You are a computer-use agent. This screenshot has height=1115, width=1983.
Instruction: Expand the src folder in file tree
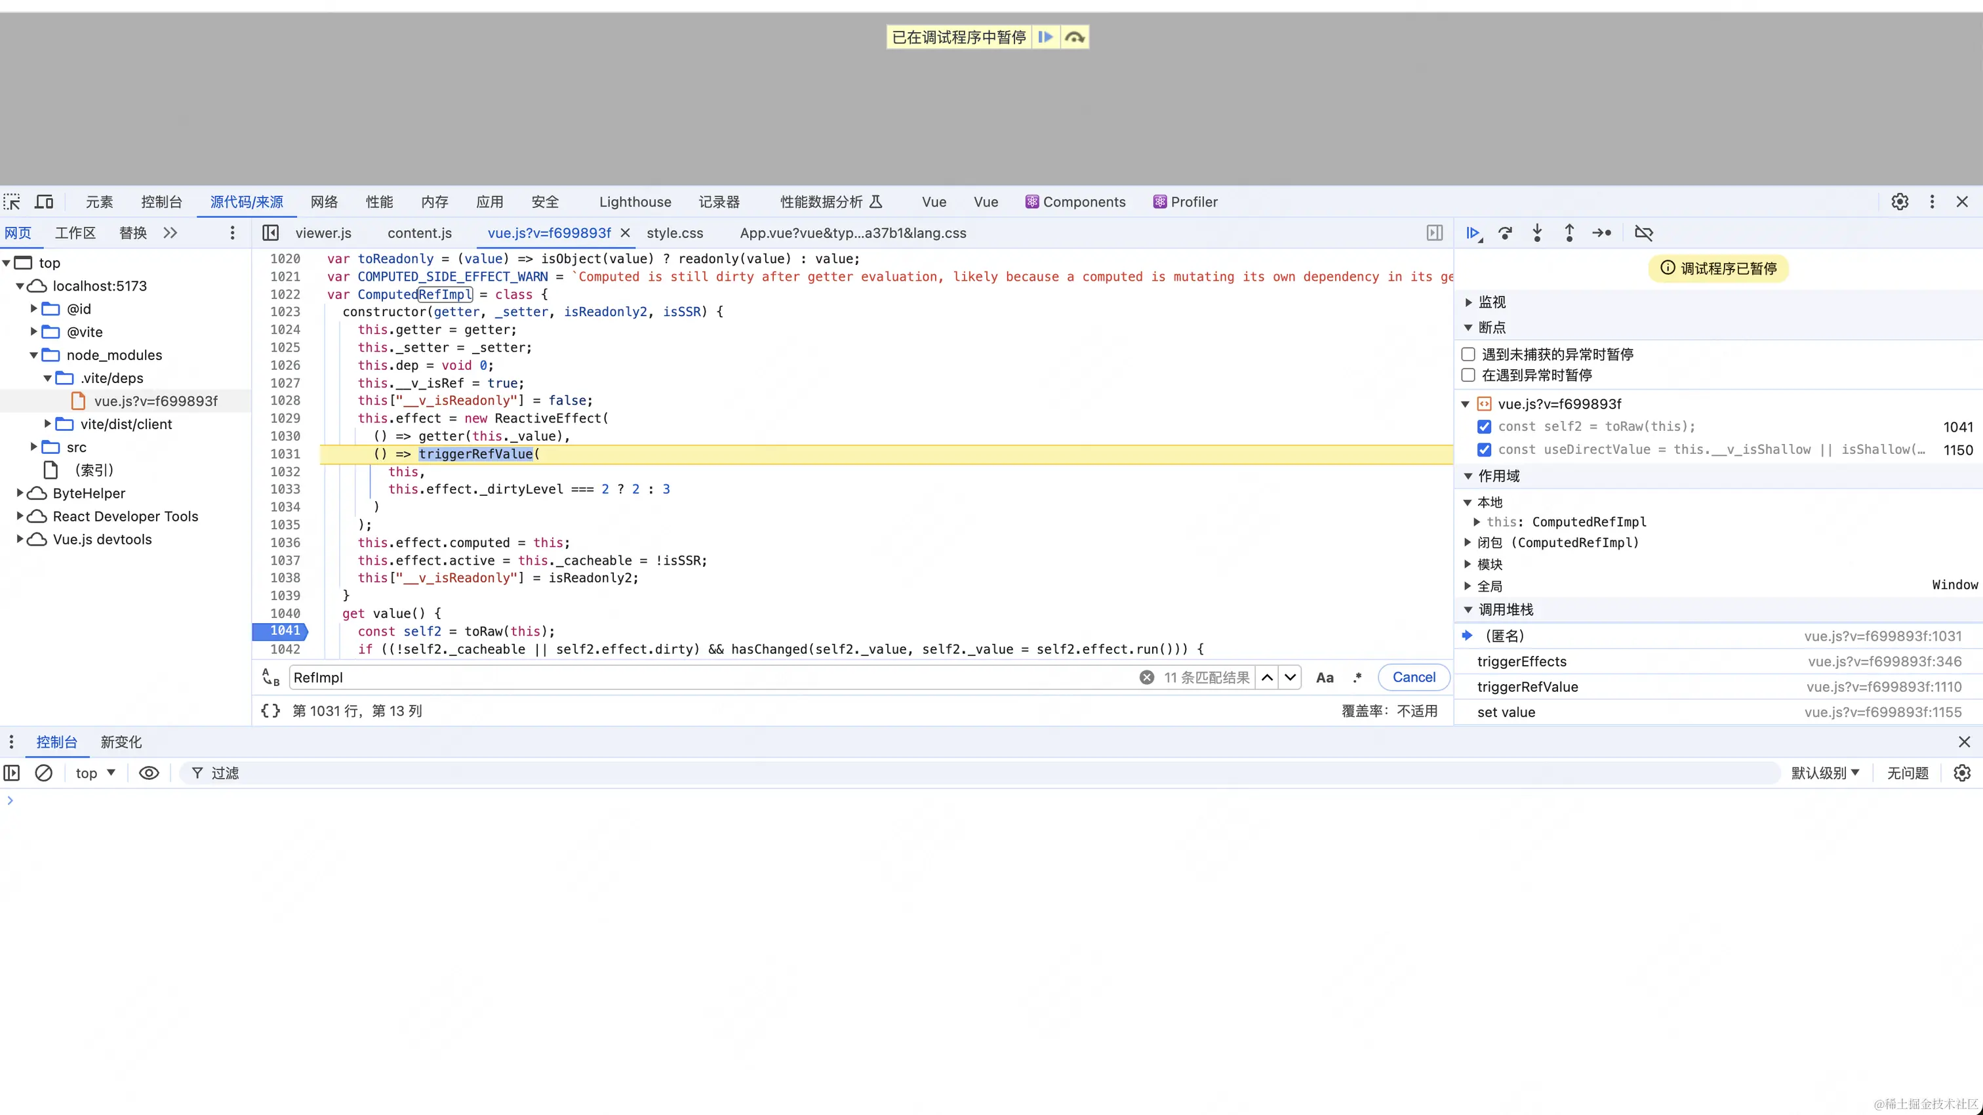(34, 447)
